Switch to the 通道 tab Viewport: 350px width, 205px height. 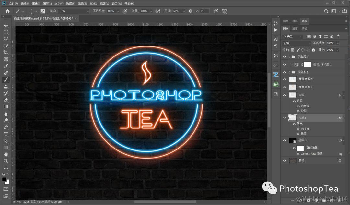[295, 29]
